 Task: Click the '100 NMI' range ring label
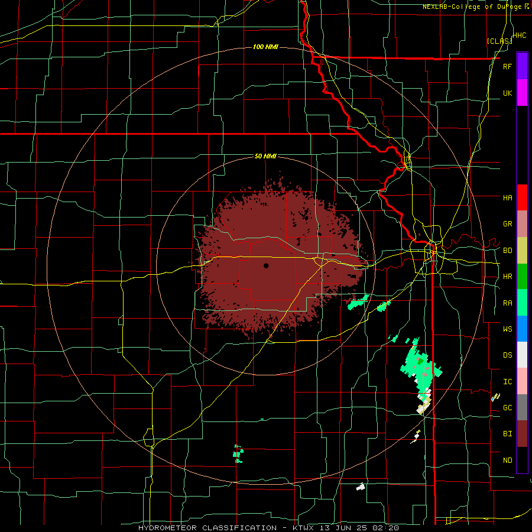(x=265, y=47)
